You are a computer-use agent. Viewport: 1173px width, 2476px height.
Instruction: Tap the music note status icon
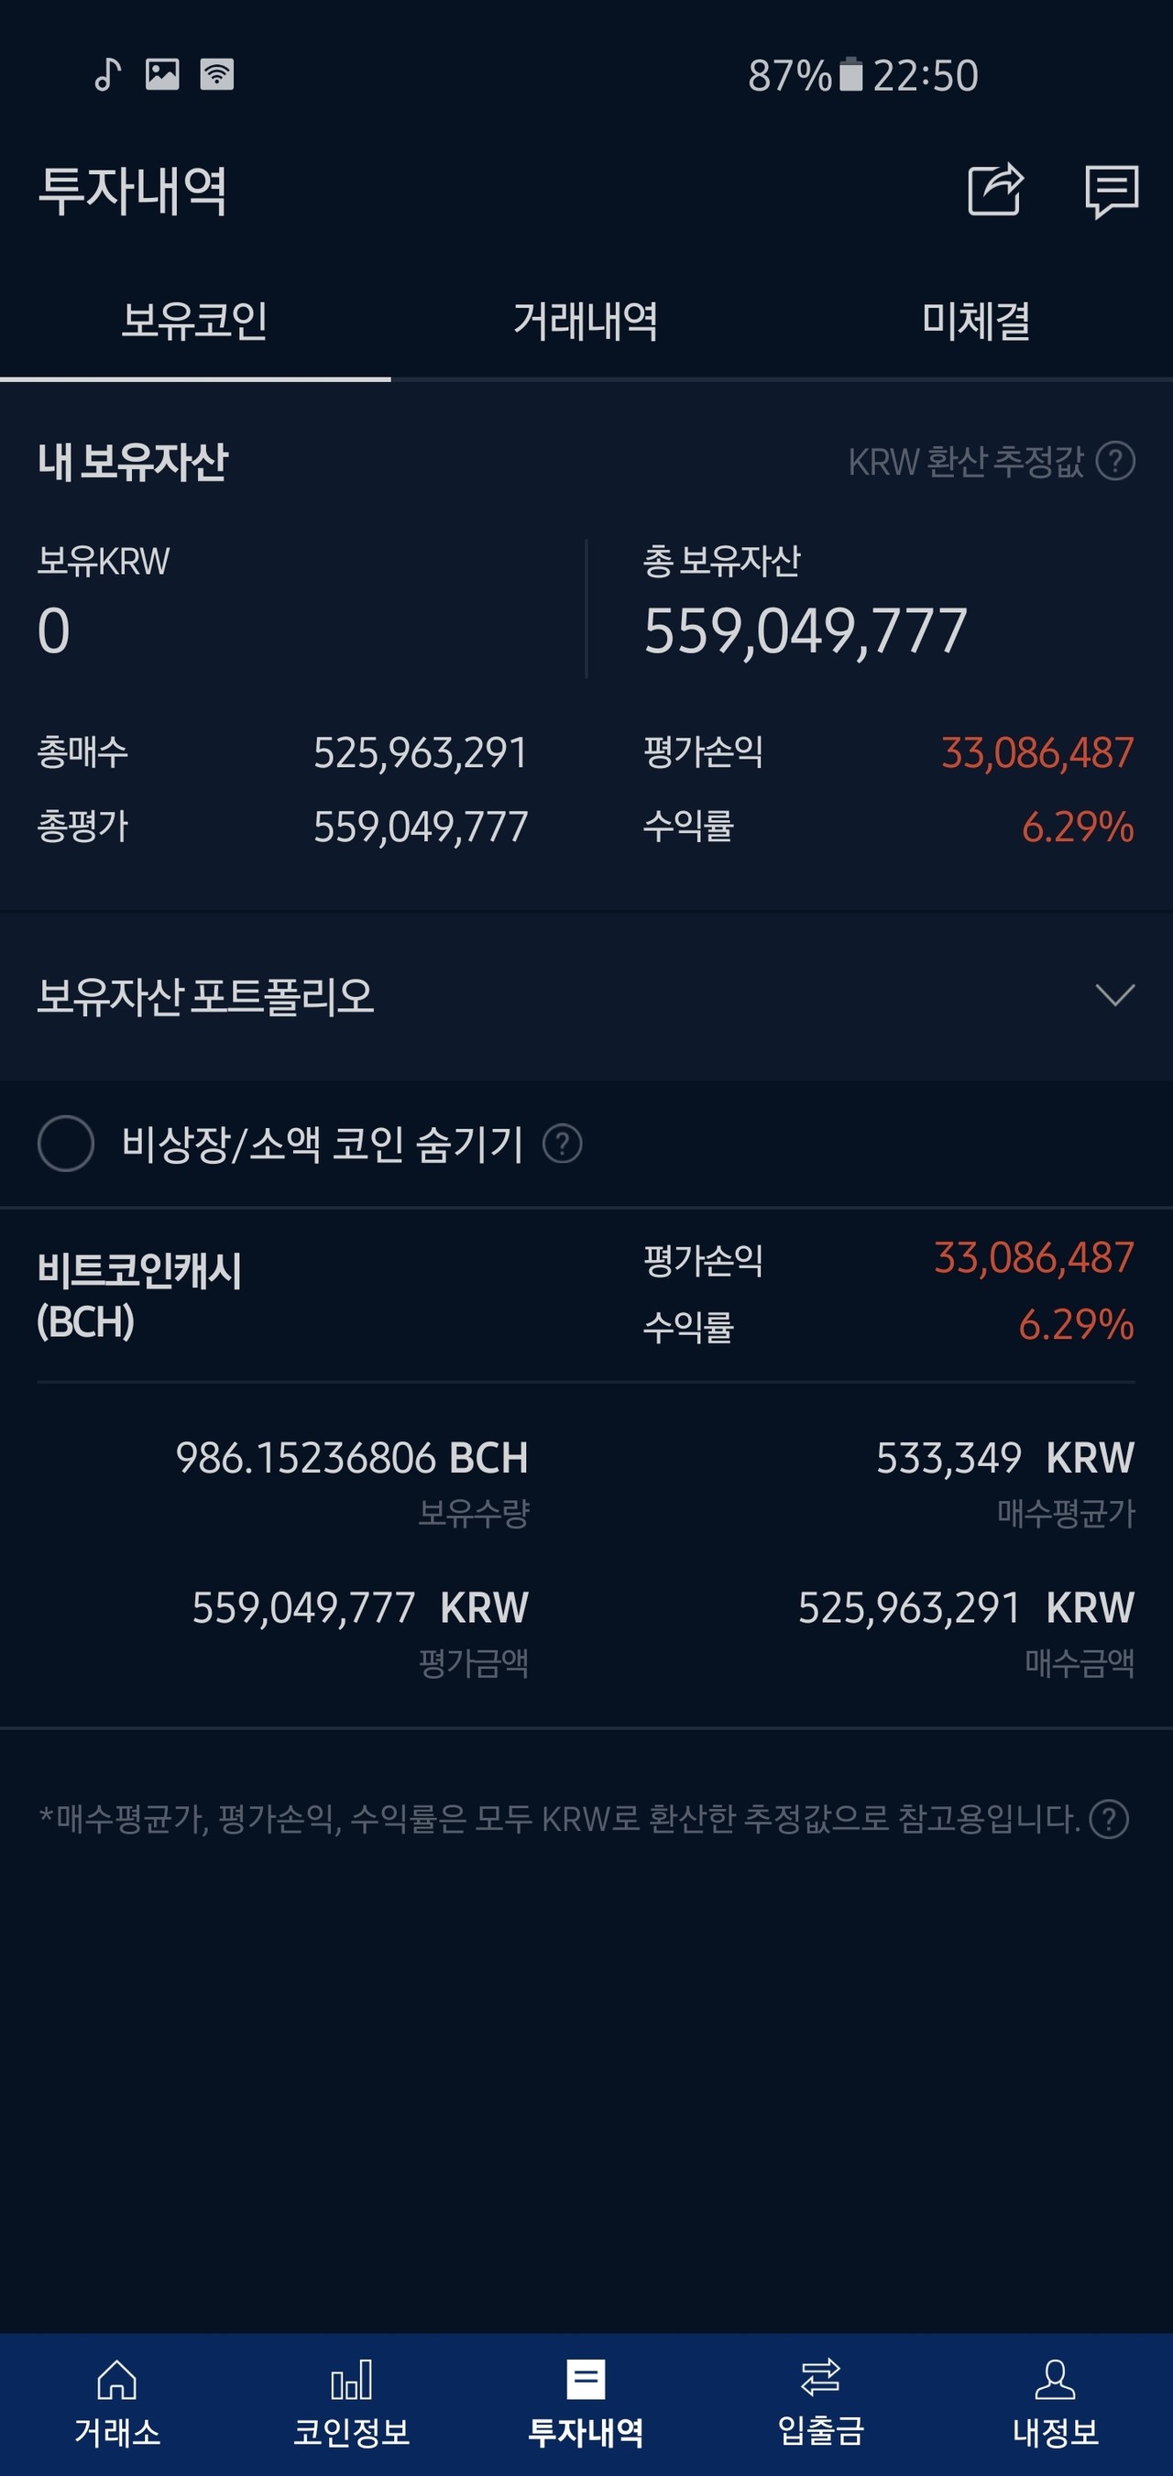108,74
